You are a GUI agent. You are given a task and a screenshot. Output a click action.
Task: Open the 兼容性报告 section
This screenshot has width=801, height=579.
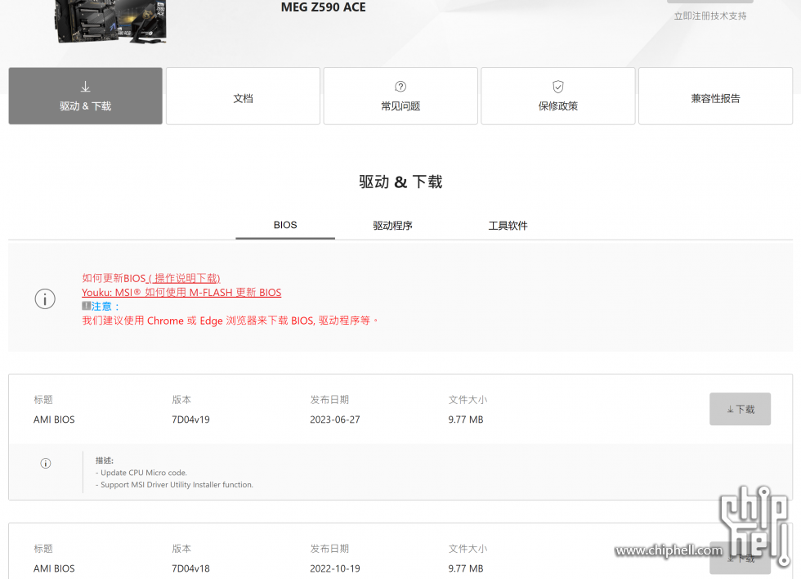pyautogui.click(x=715, y=96)
